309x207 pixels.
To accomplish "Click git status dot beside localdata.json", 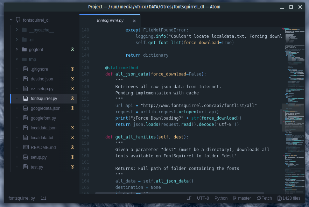I will tap(72, 128).
